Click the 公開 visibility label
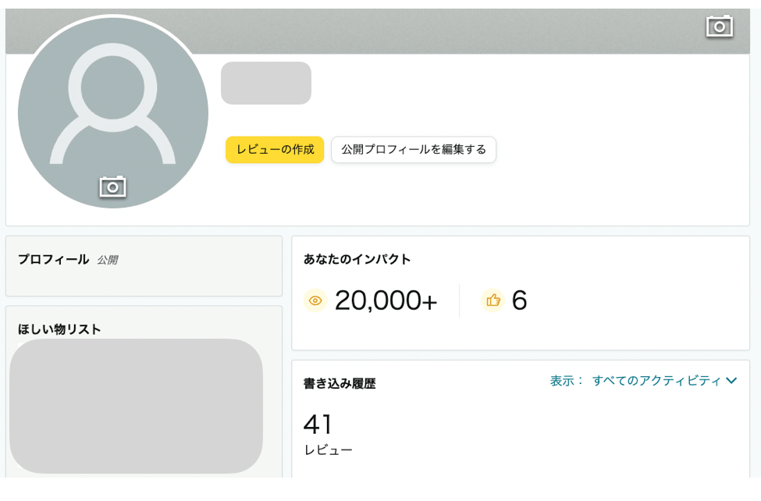Image resolution: width=761 pixels, height=501 pixels. tap(107, 261)
